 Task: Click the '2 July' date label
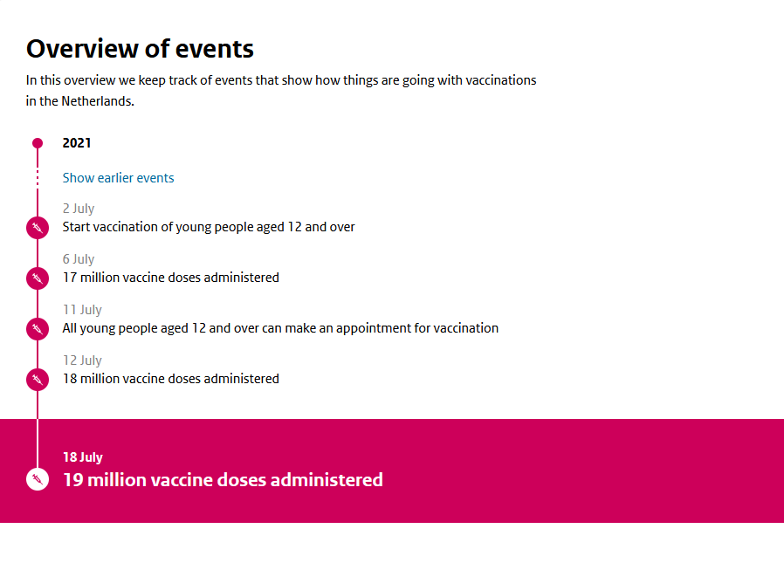[79, 209]
